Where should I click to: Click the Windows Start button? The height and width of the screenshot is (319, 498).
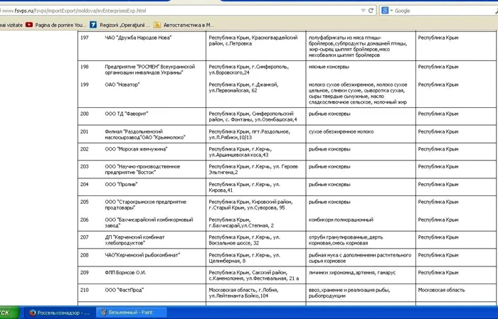pyautogui.click(x=9, y=313)
